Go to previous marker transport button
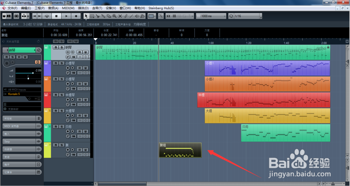This screenshot has width=350, height=186. click(x=34, y=16)
